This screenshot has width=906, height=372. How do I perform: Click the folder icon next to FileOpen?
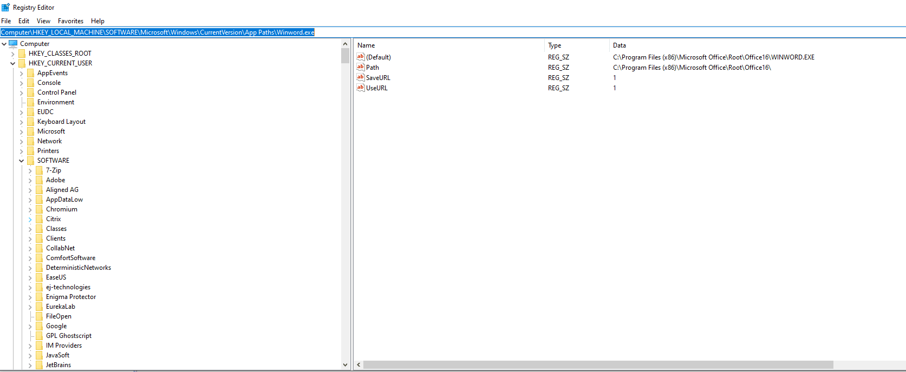tap(39, 316)
